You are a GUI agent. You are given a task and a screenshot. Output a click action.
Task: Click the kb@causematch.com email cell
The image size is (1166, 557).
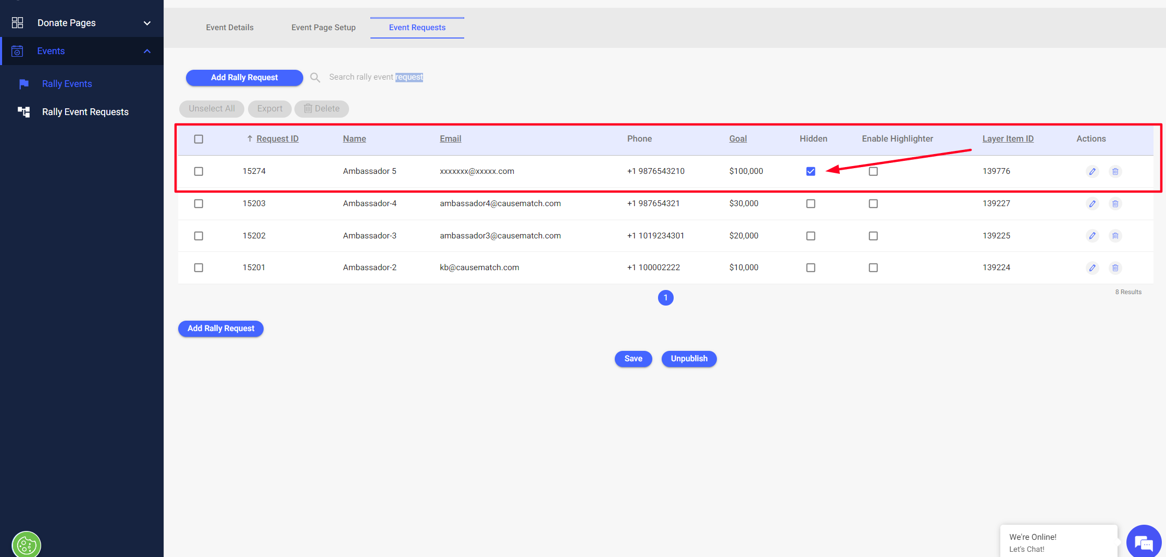(479, 268)
